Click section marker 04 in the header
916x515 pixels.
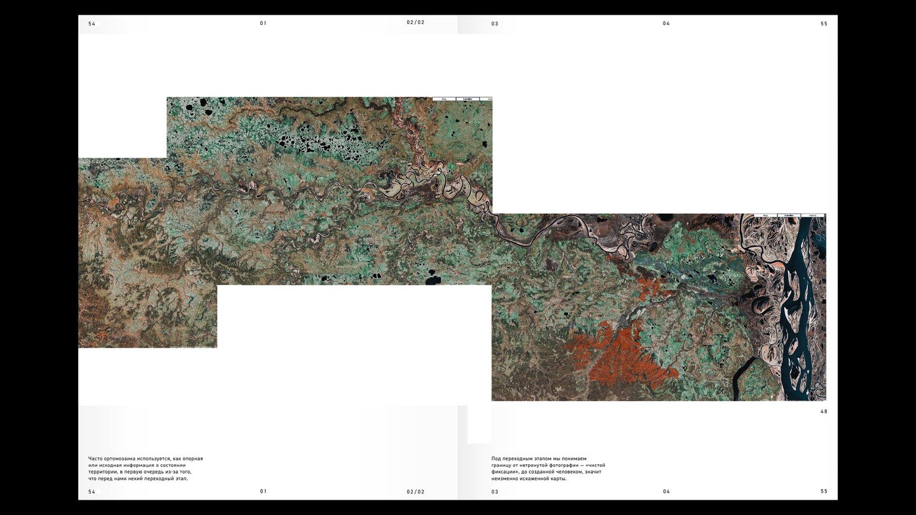click(666, 24)
